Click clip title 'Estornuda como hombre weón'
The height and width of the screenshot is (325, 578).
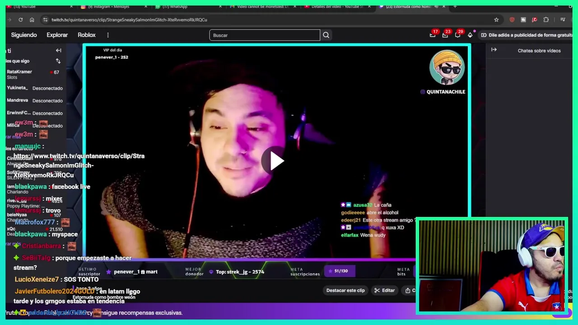(104, 297)
